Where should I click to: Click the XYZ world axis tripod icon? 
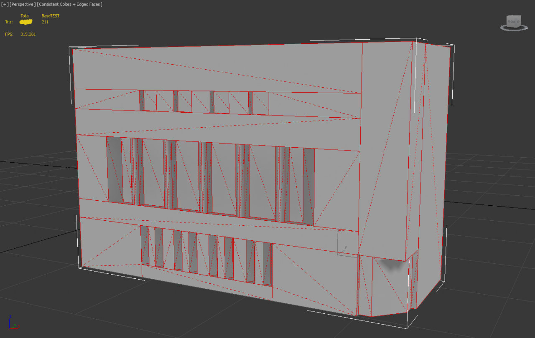coord(13,322)
